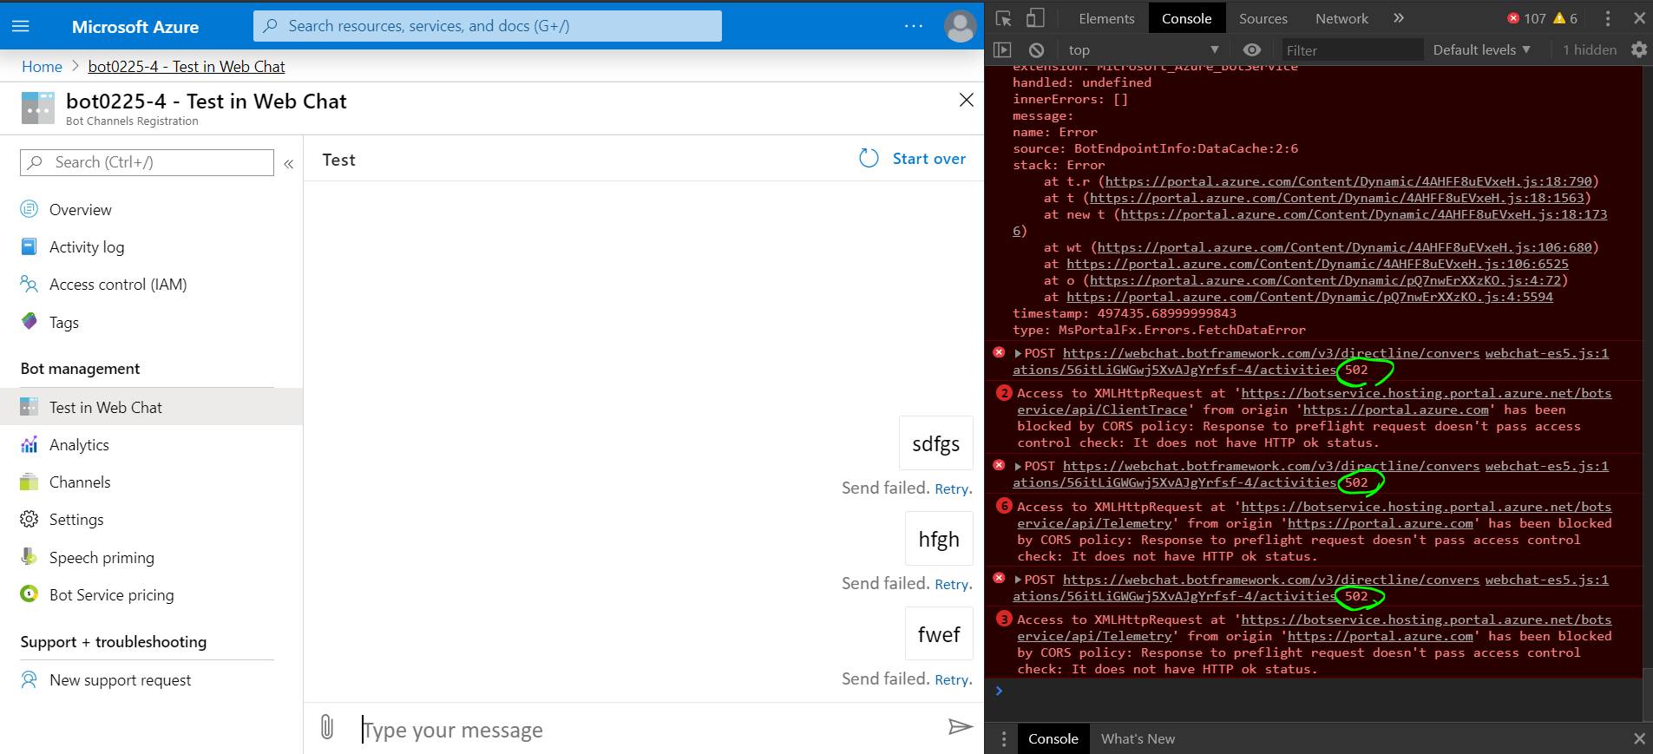Select the inspect element cursor icon
This screenshot has width=1653, height=754.
[x=1004, y=18]
